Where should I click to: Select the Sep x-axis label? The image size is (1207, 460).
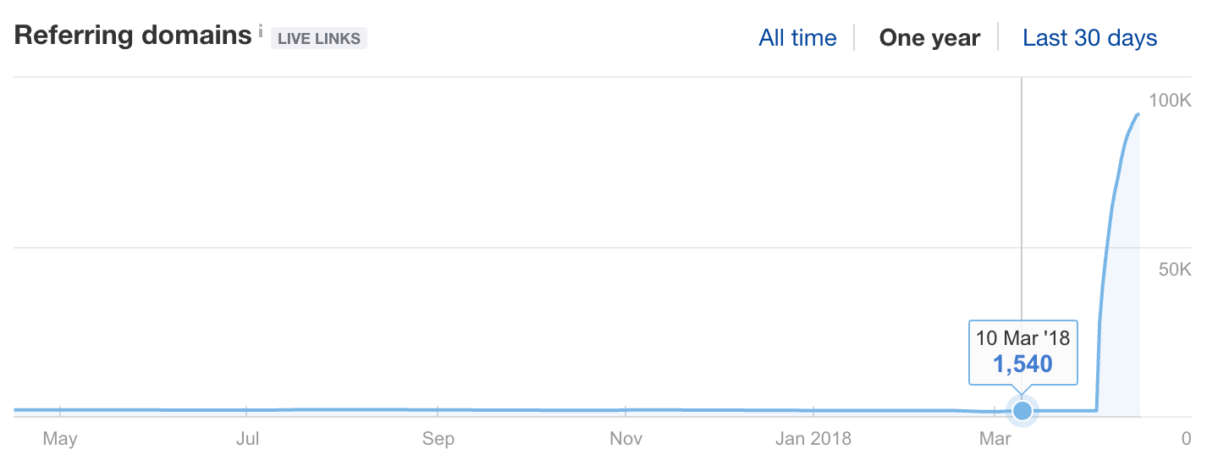point(438,439)
